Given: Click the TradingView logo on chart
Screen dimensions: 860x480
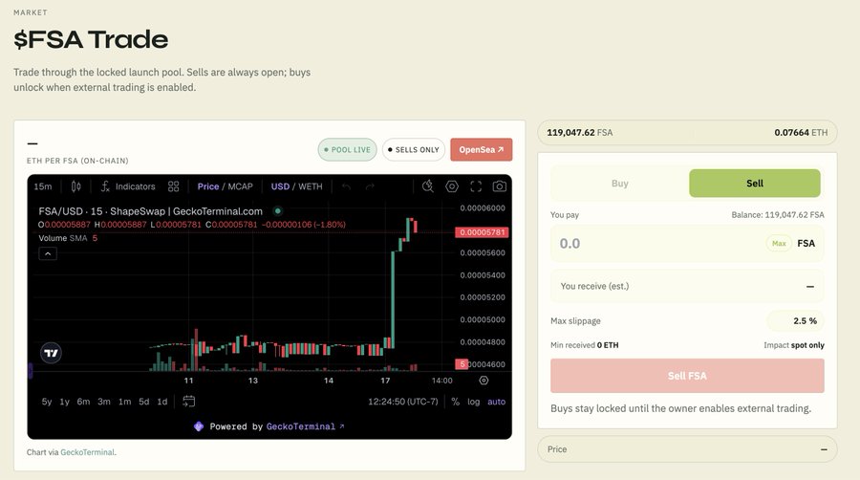Looking at the screenshot, I should 51,353.
